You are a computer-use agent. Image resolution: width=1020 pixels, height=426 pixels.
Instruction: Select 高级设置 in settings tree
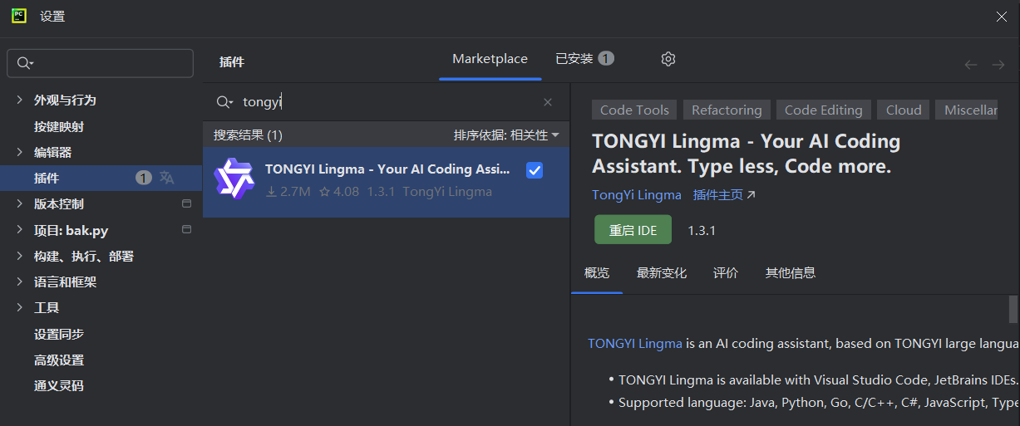[59, 360]
